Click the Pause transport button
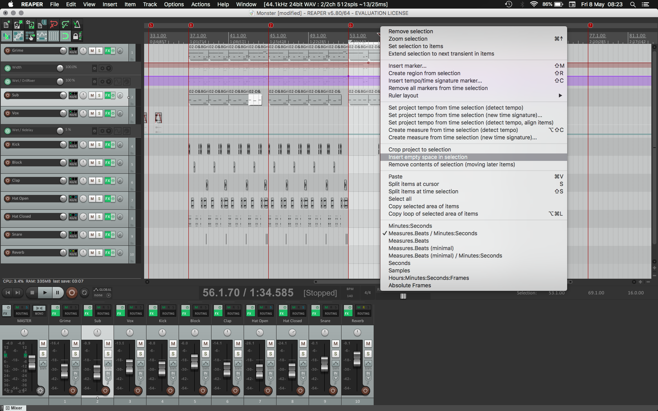Viewport: 658px width, 411px height. pos(58,292)
